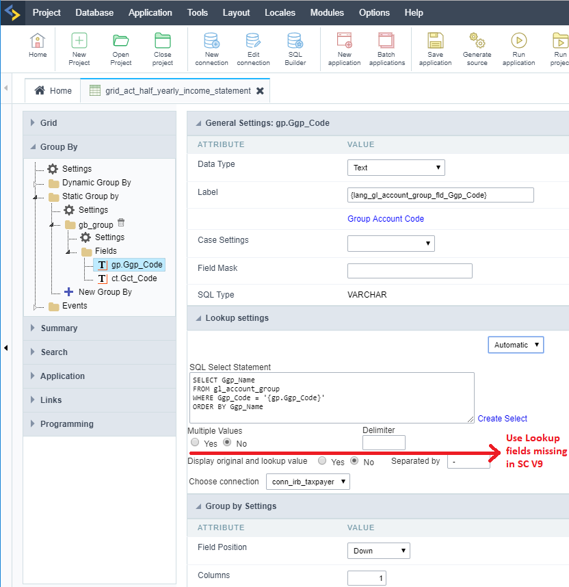Open Group By Settings gear item
569x587 pixels.
click(70, 169)
